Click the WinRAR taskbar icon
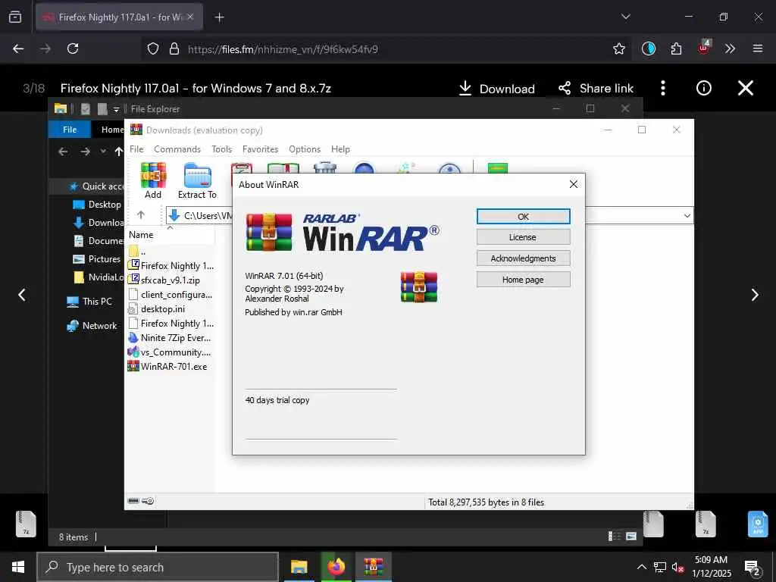Image resolution: width=776 pixels, height=582 pixels. pyautogui.click(x=374, y=567)
